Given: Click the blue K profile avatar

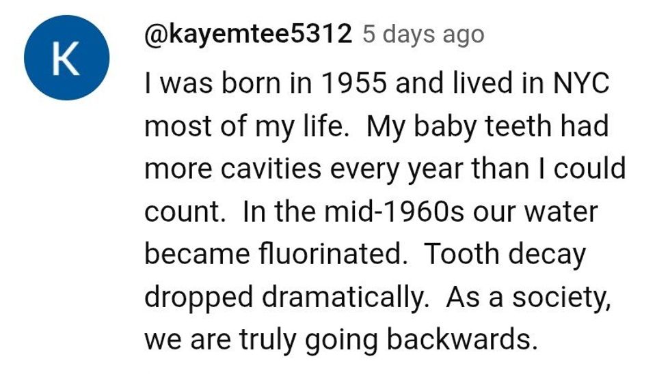Looking at the screenshot, I should coord(66,59).
